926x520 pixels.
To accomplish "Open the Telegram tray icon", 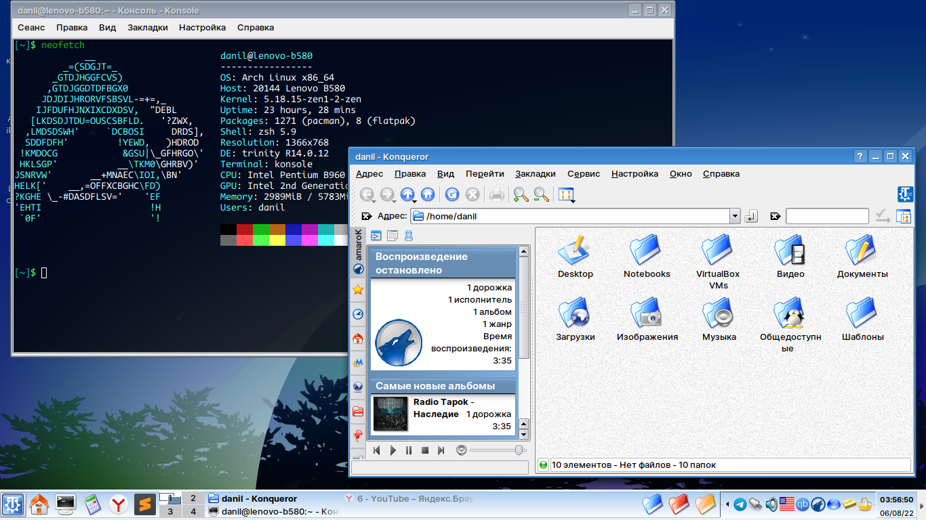I will (x=740, y=504).
